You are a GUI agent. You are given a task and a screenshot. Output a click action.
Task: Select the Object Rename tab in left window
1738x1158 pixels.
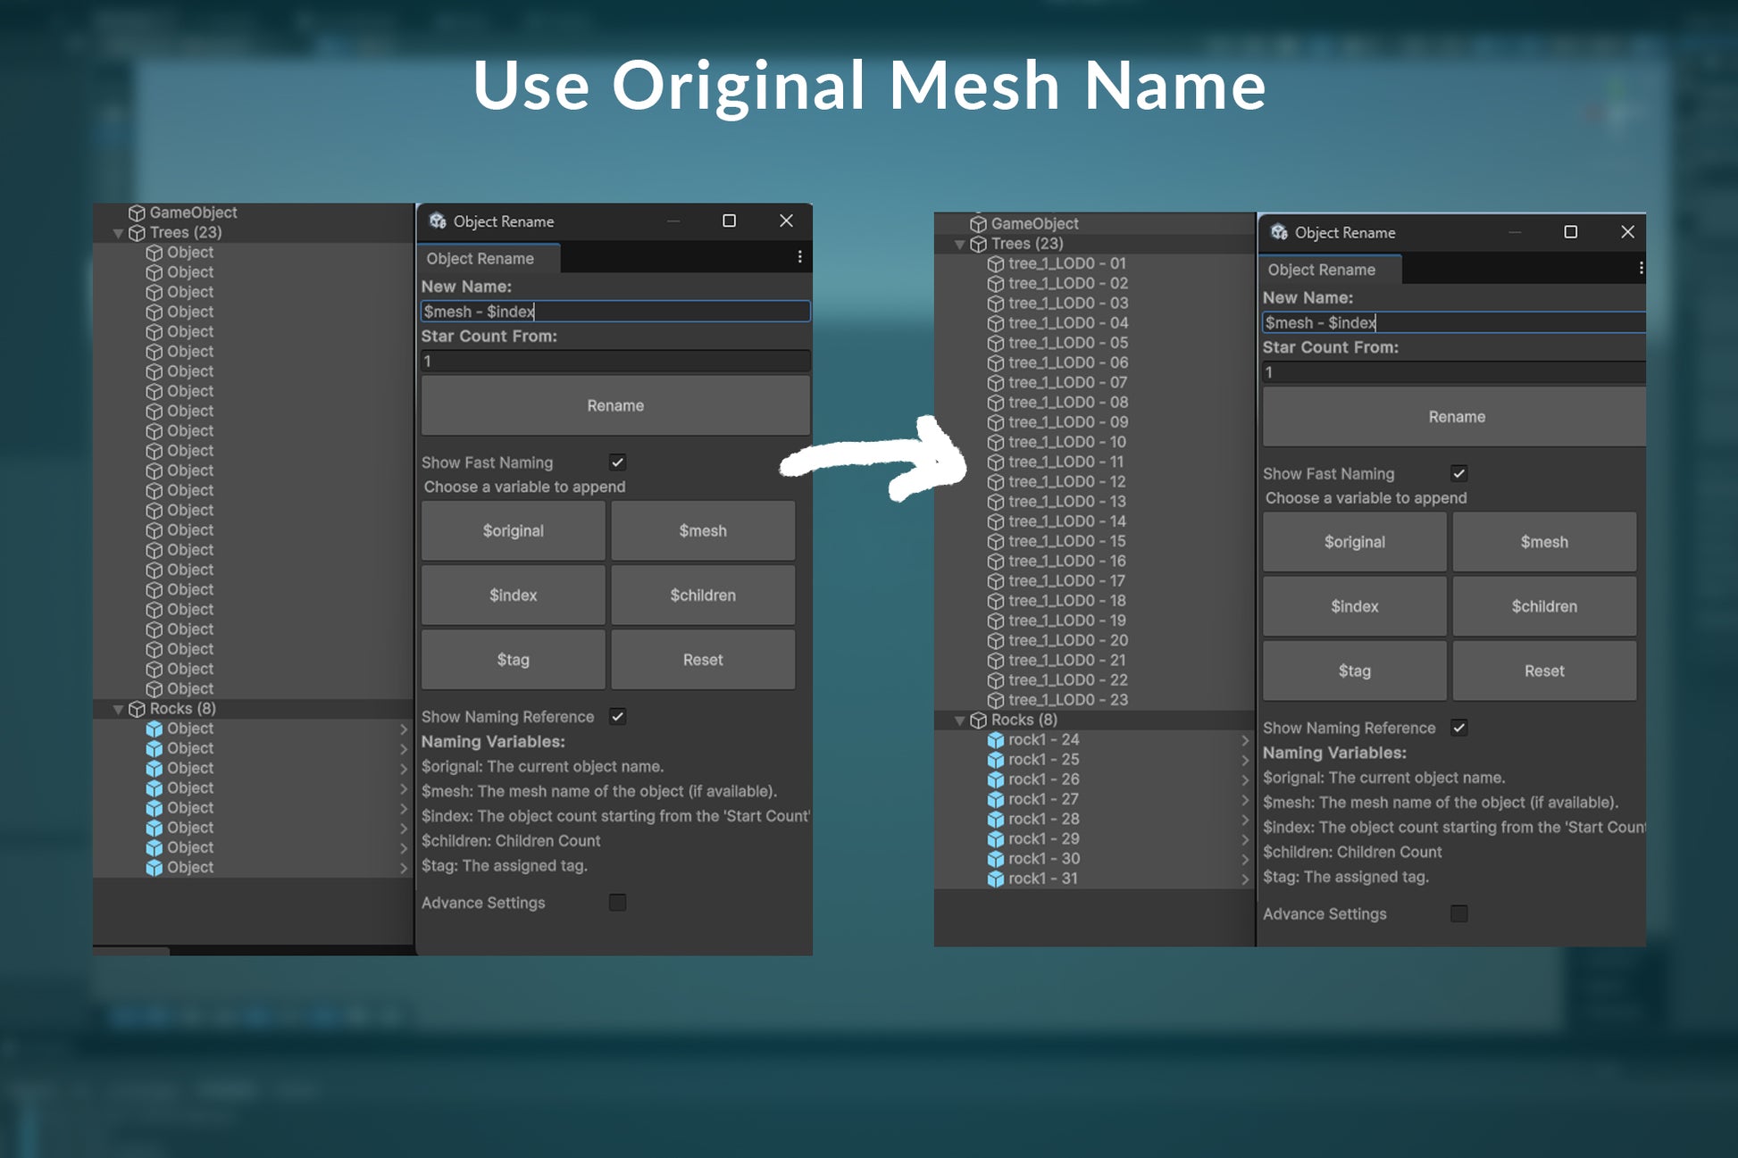[x=480, y=258]
